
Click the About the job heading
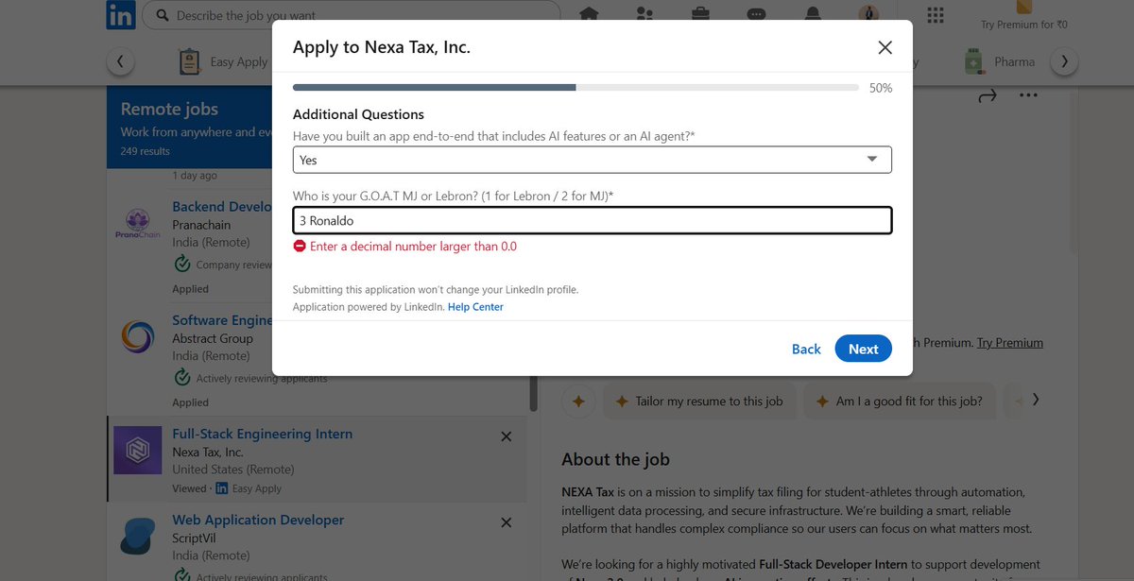click(x=615, y=460)
